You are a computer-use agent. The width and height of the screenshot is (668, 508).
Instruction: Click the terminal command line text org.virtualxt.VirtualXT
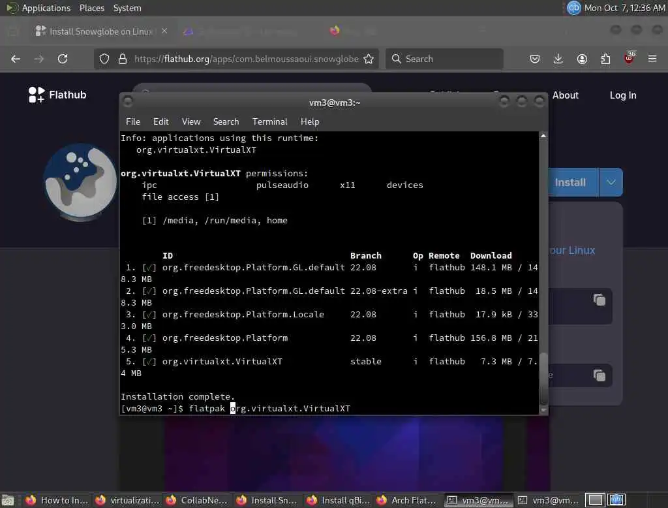pyautogui.click(x=290, y=409)
